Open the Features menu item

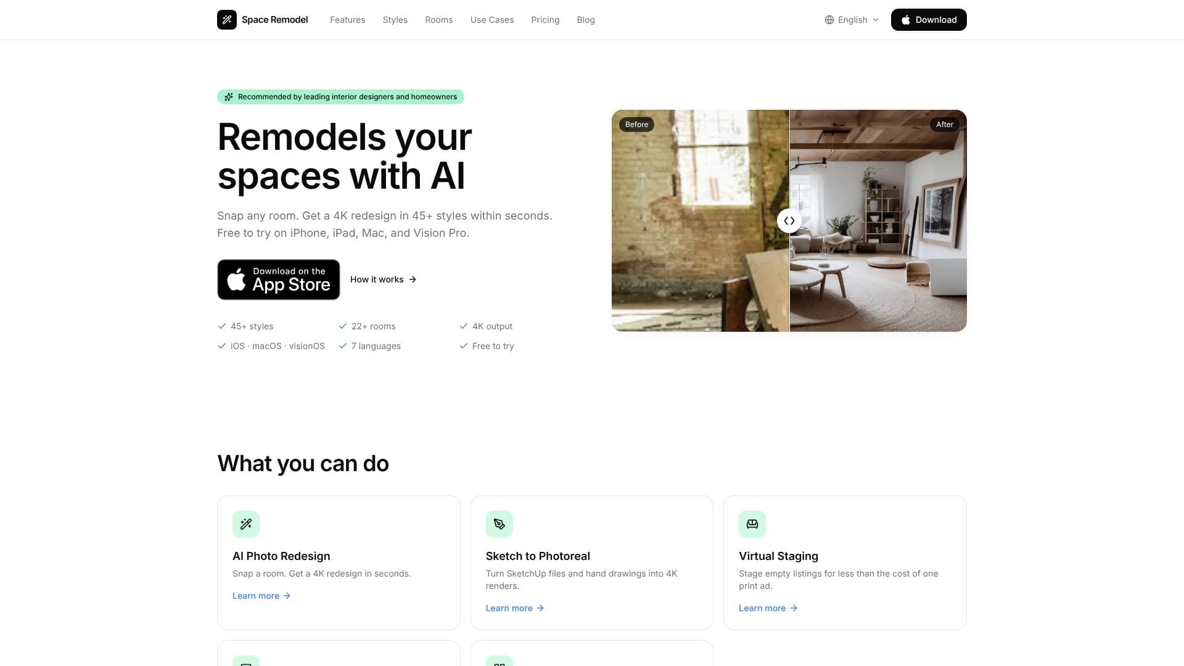coord(347,20)
